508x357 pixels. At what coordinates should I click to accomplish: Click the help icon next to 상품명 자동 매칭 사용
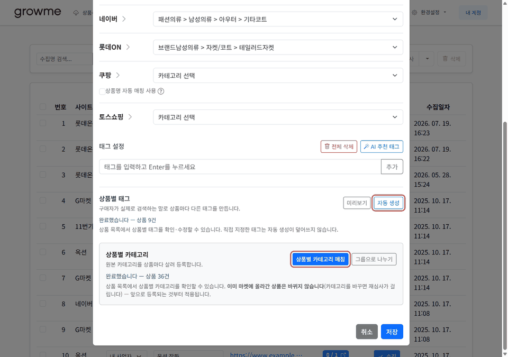pos(161,91)
